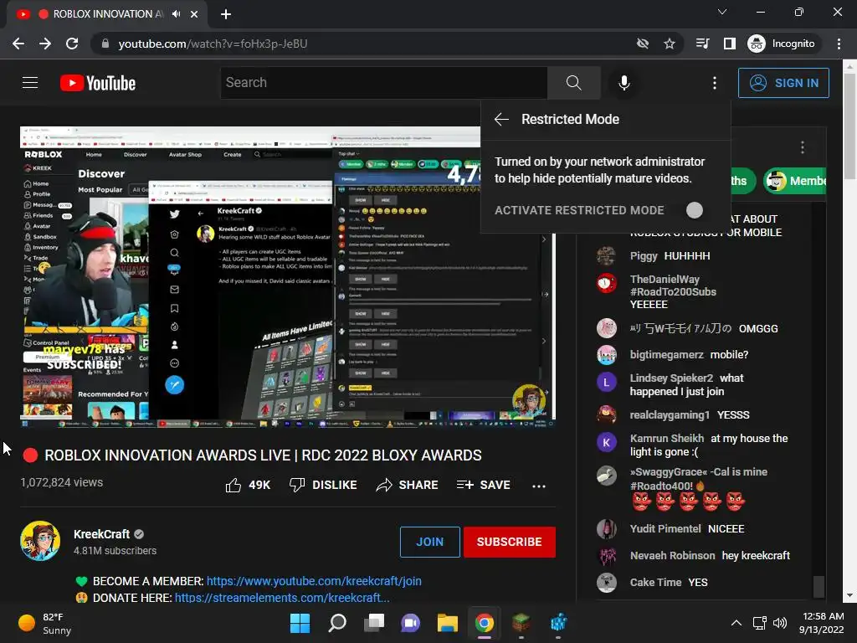
Task: Open tab search chevron dropdown
Action: point(722,12)
